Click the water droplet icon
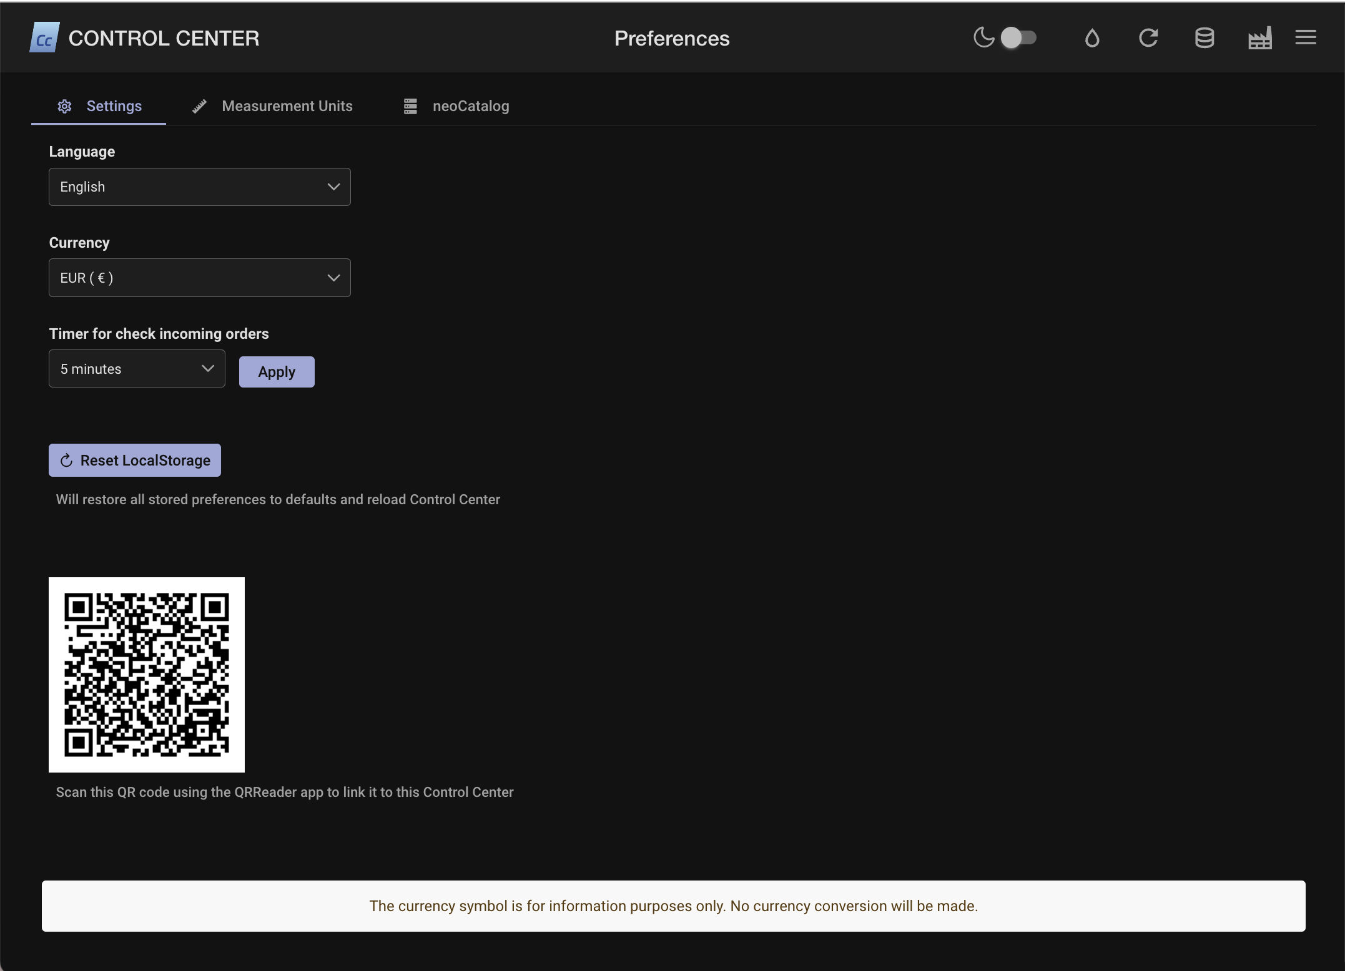The height and width of the screenshot is (971, 1345). point(1091,38)
